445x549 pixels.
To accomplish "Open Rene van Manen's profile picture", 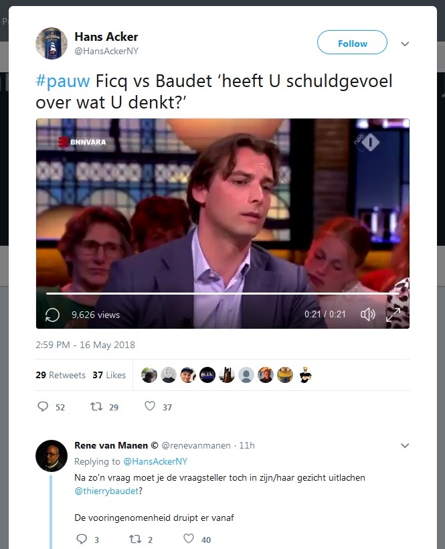I will click(x=52, y=455).
